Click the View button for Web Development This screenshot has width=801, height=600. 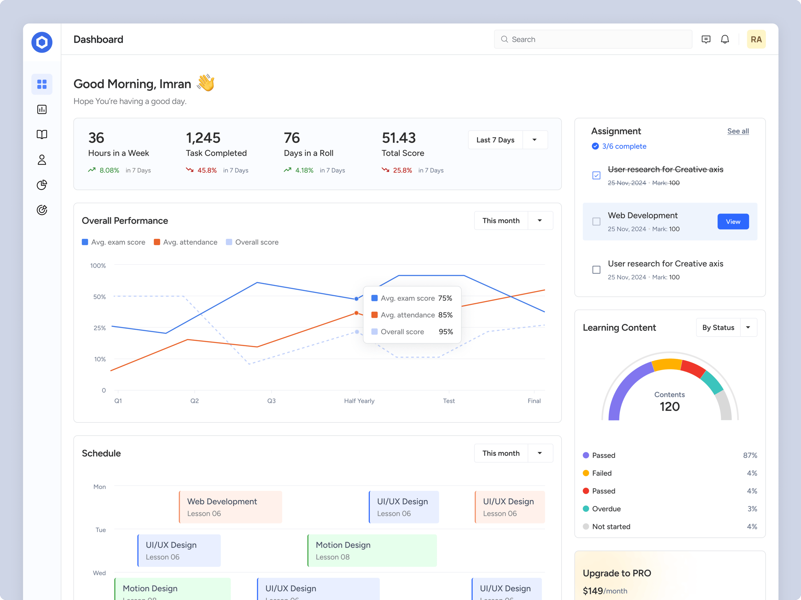733,222
